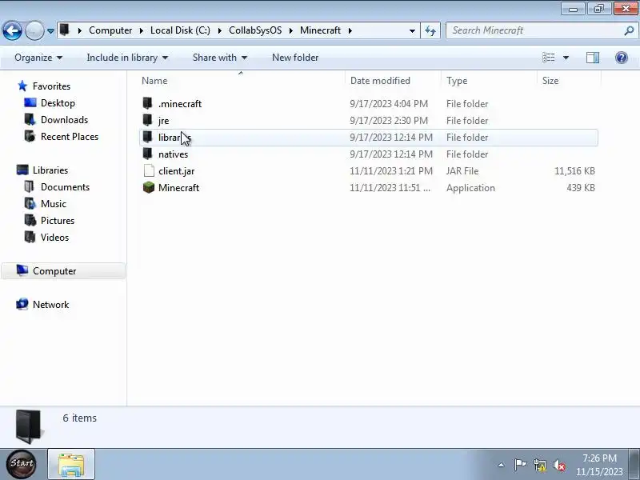Click the search magnifier icon

pos(629,30)
